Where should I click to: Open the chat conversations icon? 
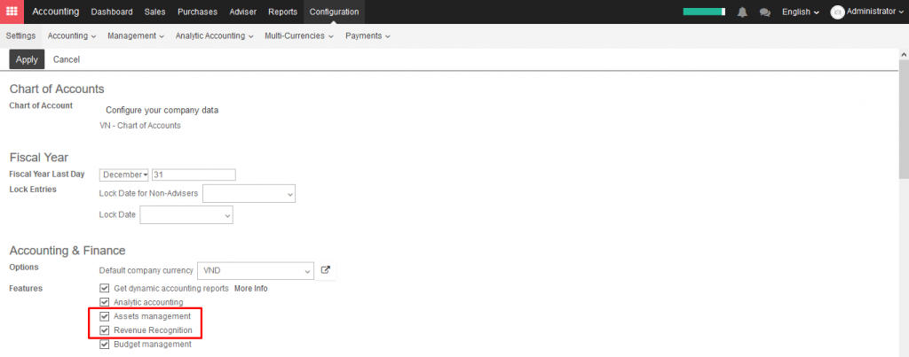[765, 12]
